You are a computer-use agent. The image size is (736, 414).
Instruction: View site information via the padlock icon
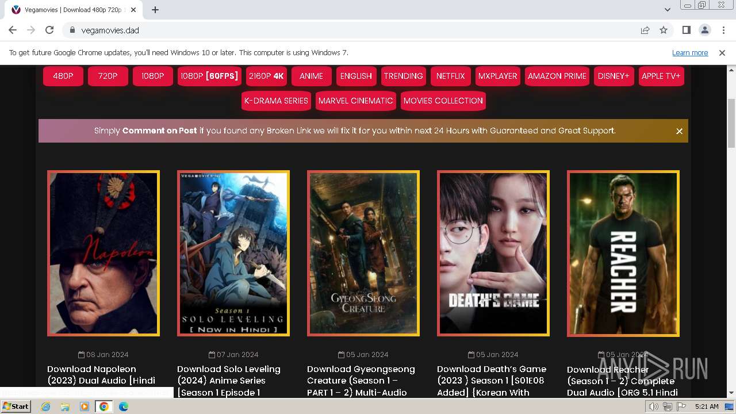click(x=72, y=30)
